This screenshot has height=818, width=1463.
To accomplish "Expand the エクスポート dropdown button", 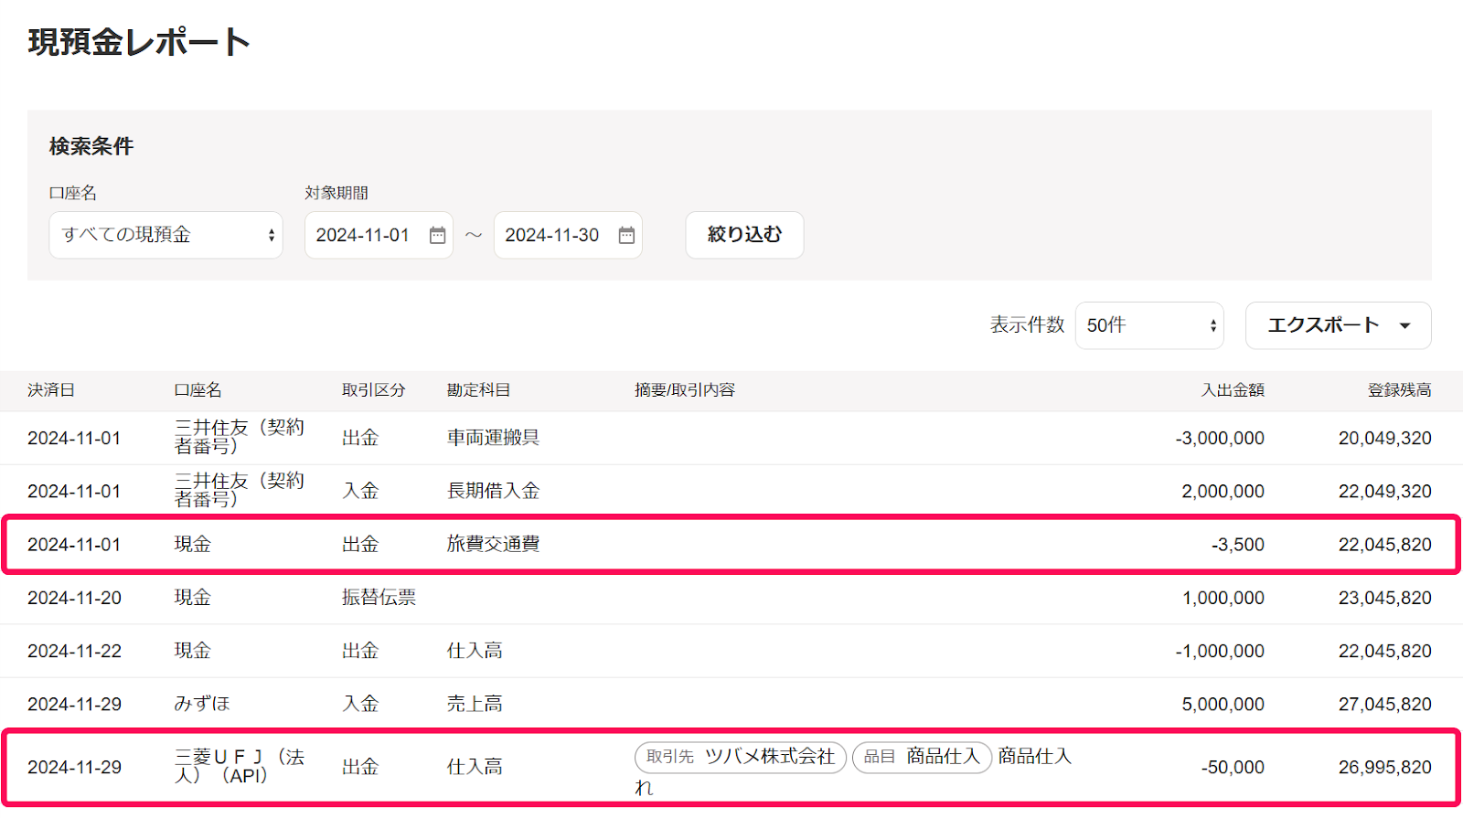I will point(1339,325).
